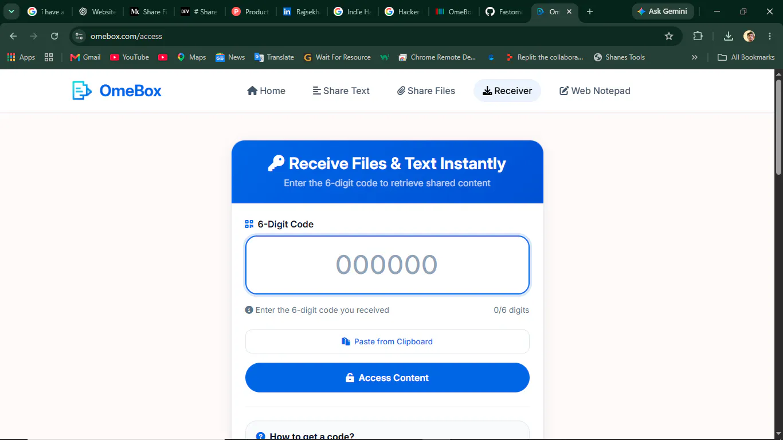Open the News bookmark
The image size is (783, 440).
[x=230, y=57]
